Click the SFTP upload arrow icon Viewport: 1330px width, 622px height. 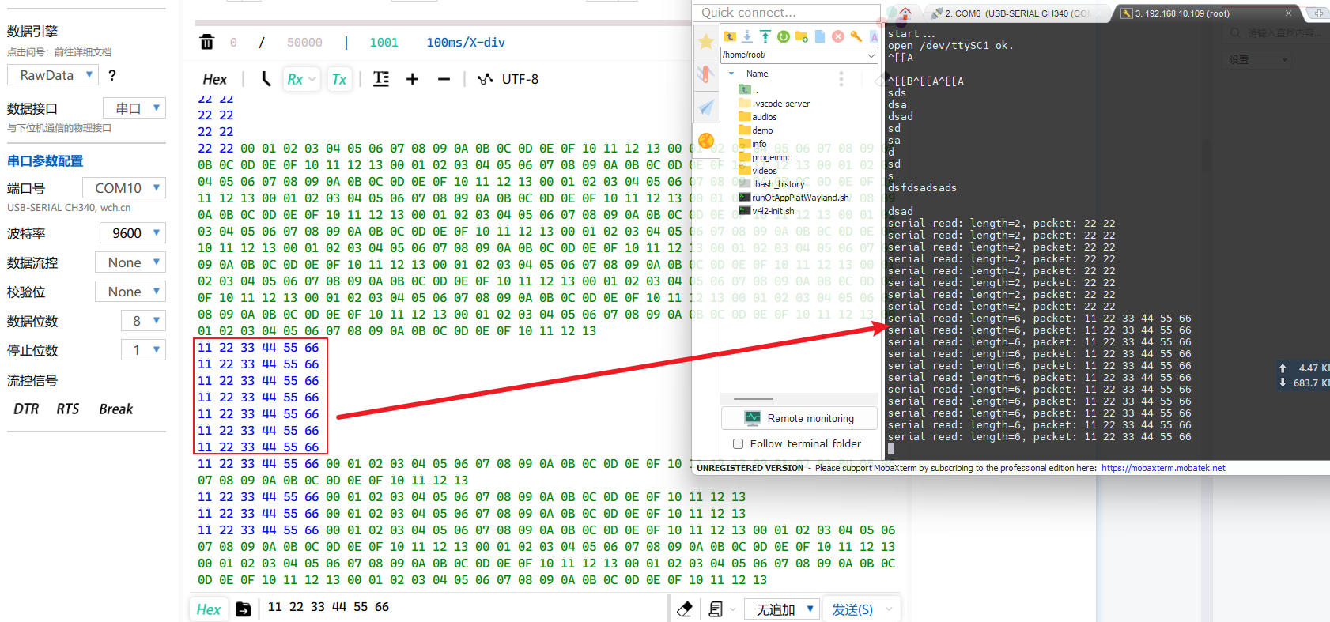point(765,36)
